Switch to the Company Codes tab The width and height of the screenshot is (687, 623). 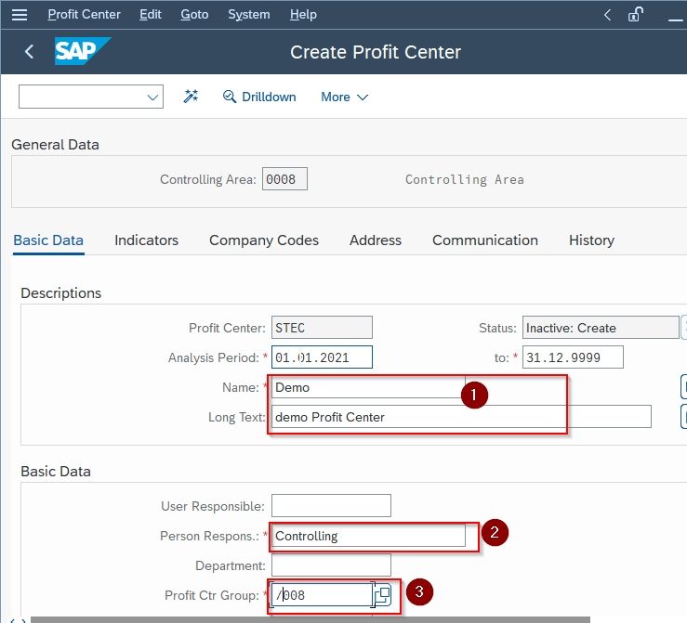(x=264, y=240)
